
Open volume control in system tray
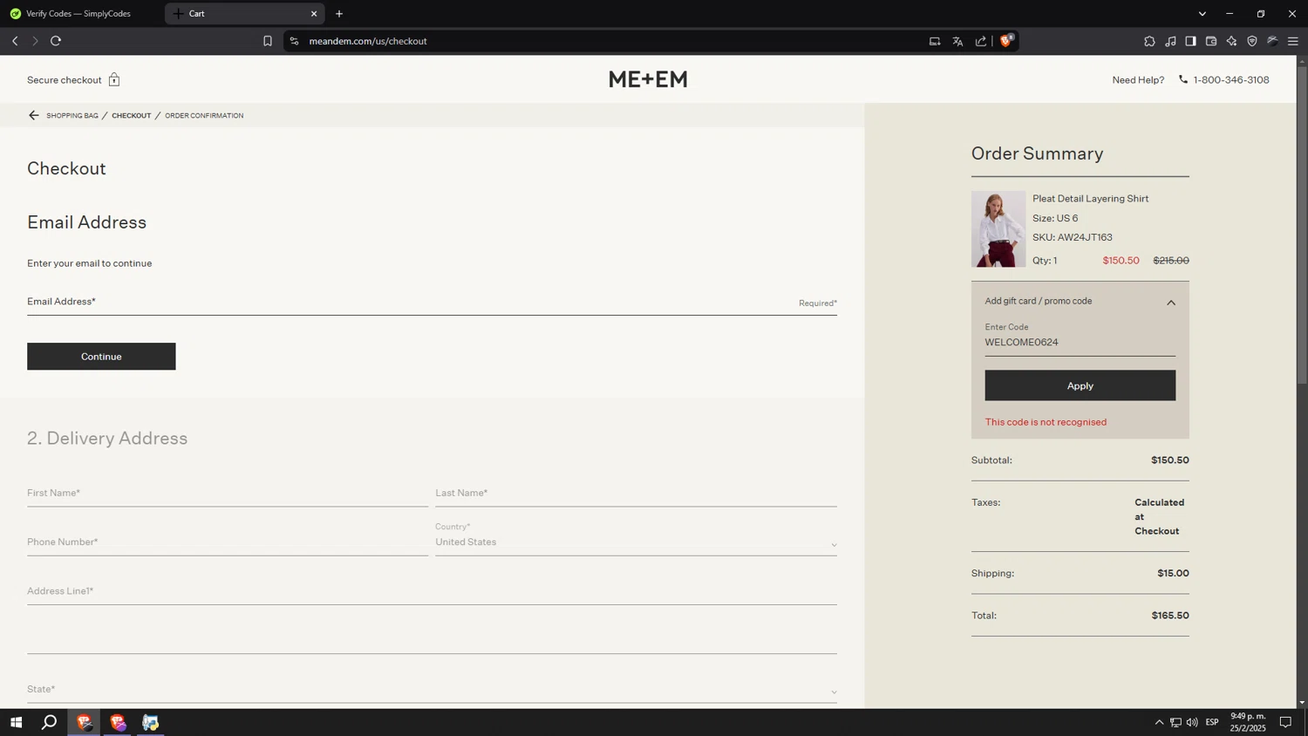point(1192,722)
